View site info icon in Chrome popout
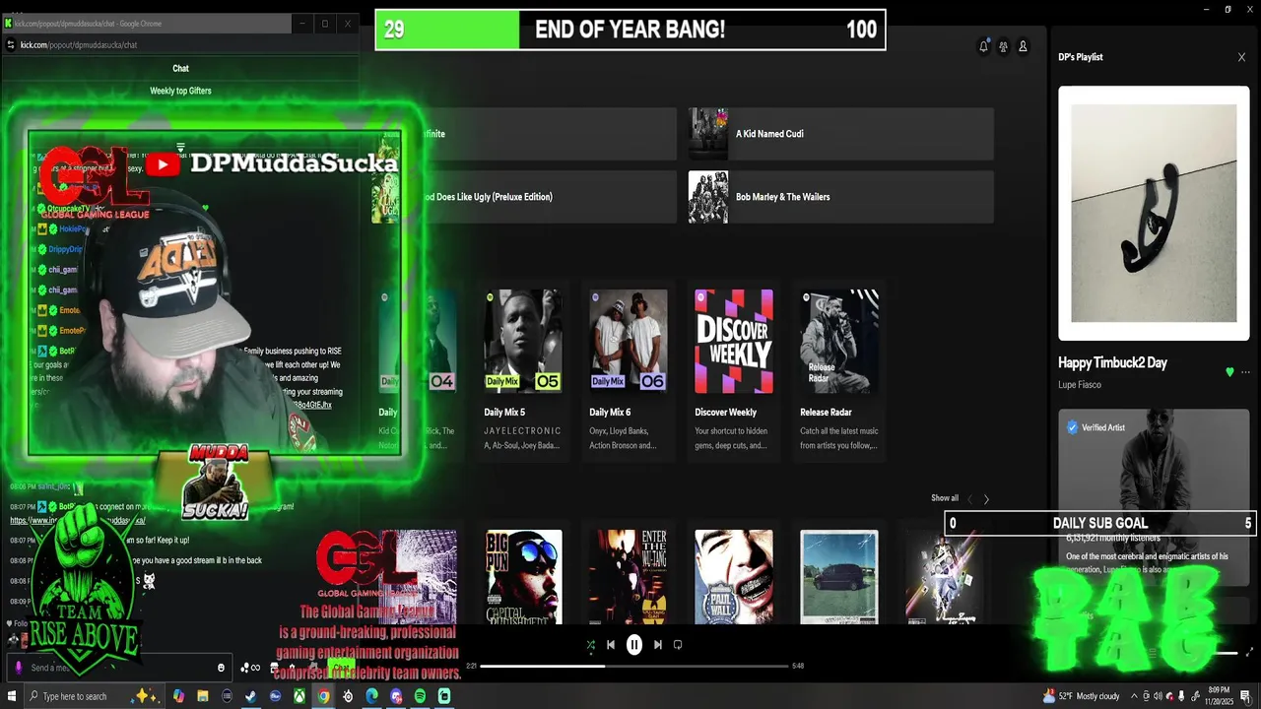Screen dimensions: 1261x709 click(x=11, y=44)
